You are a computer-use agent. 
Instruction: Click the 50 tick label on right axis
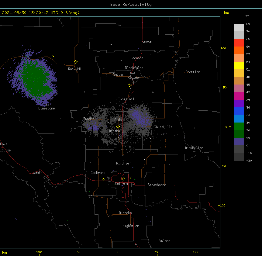(x=225, y=87)
